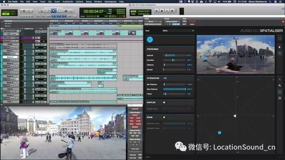Select the Trim tool in toolbar
Screen dimensions: 285x160
tap(47, 11)
